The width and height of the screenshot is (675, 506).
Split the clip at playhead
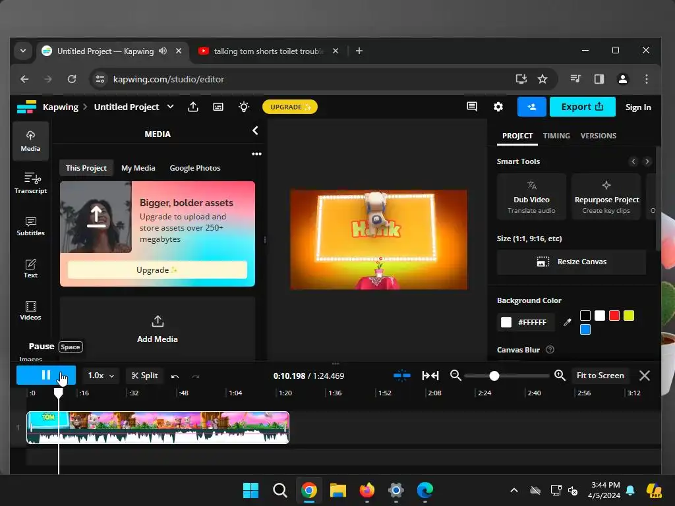[x=144, y=376]
